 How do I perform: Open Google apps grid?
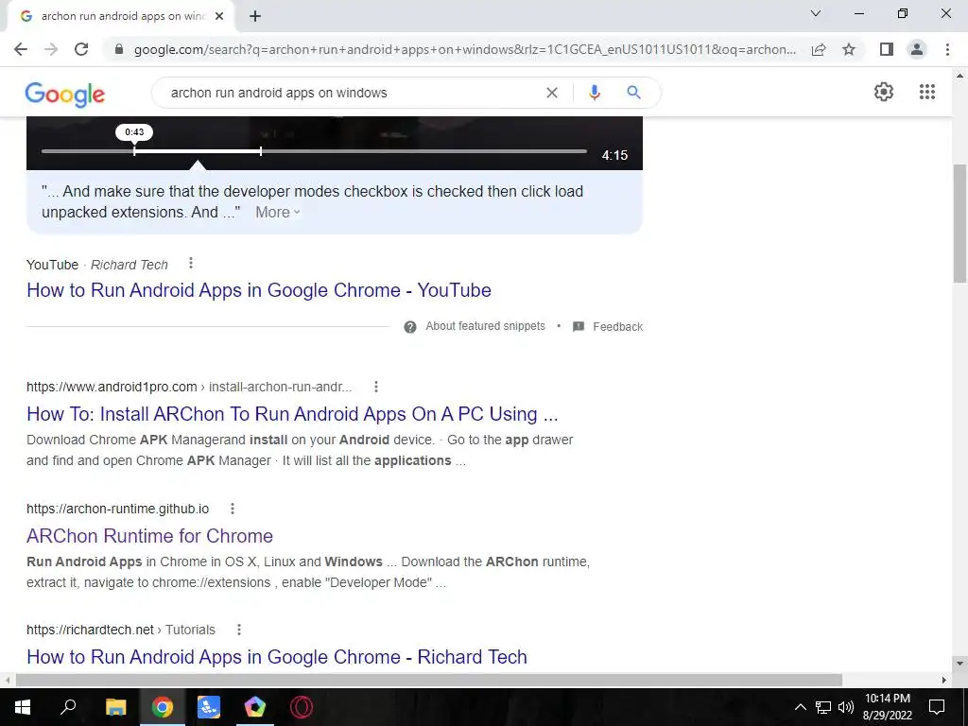coord(927,92)
